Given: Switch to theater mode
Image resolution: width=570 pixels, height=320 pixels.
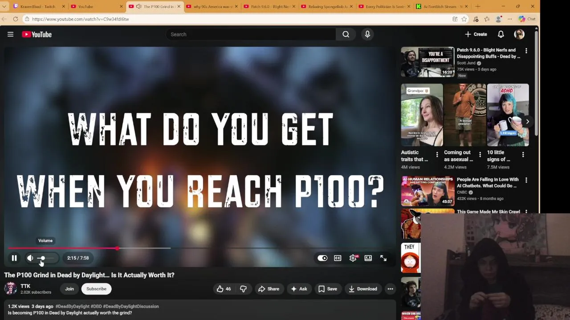Looking at the screenshot, I should [x=368, y=258].
